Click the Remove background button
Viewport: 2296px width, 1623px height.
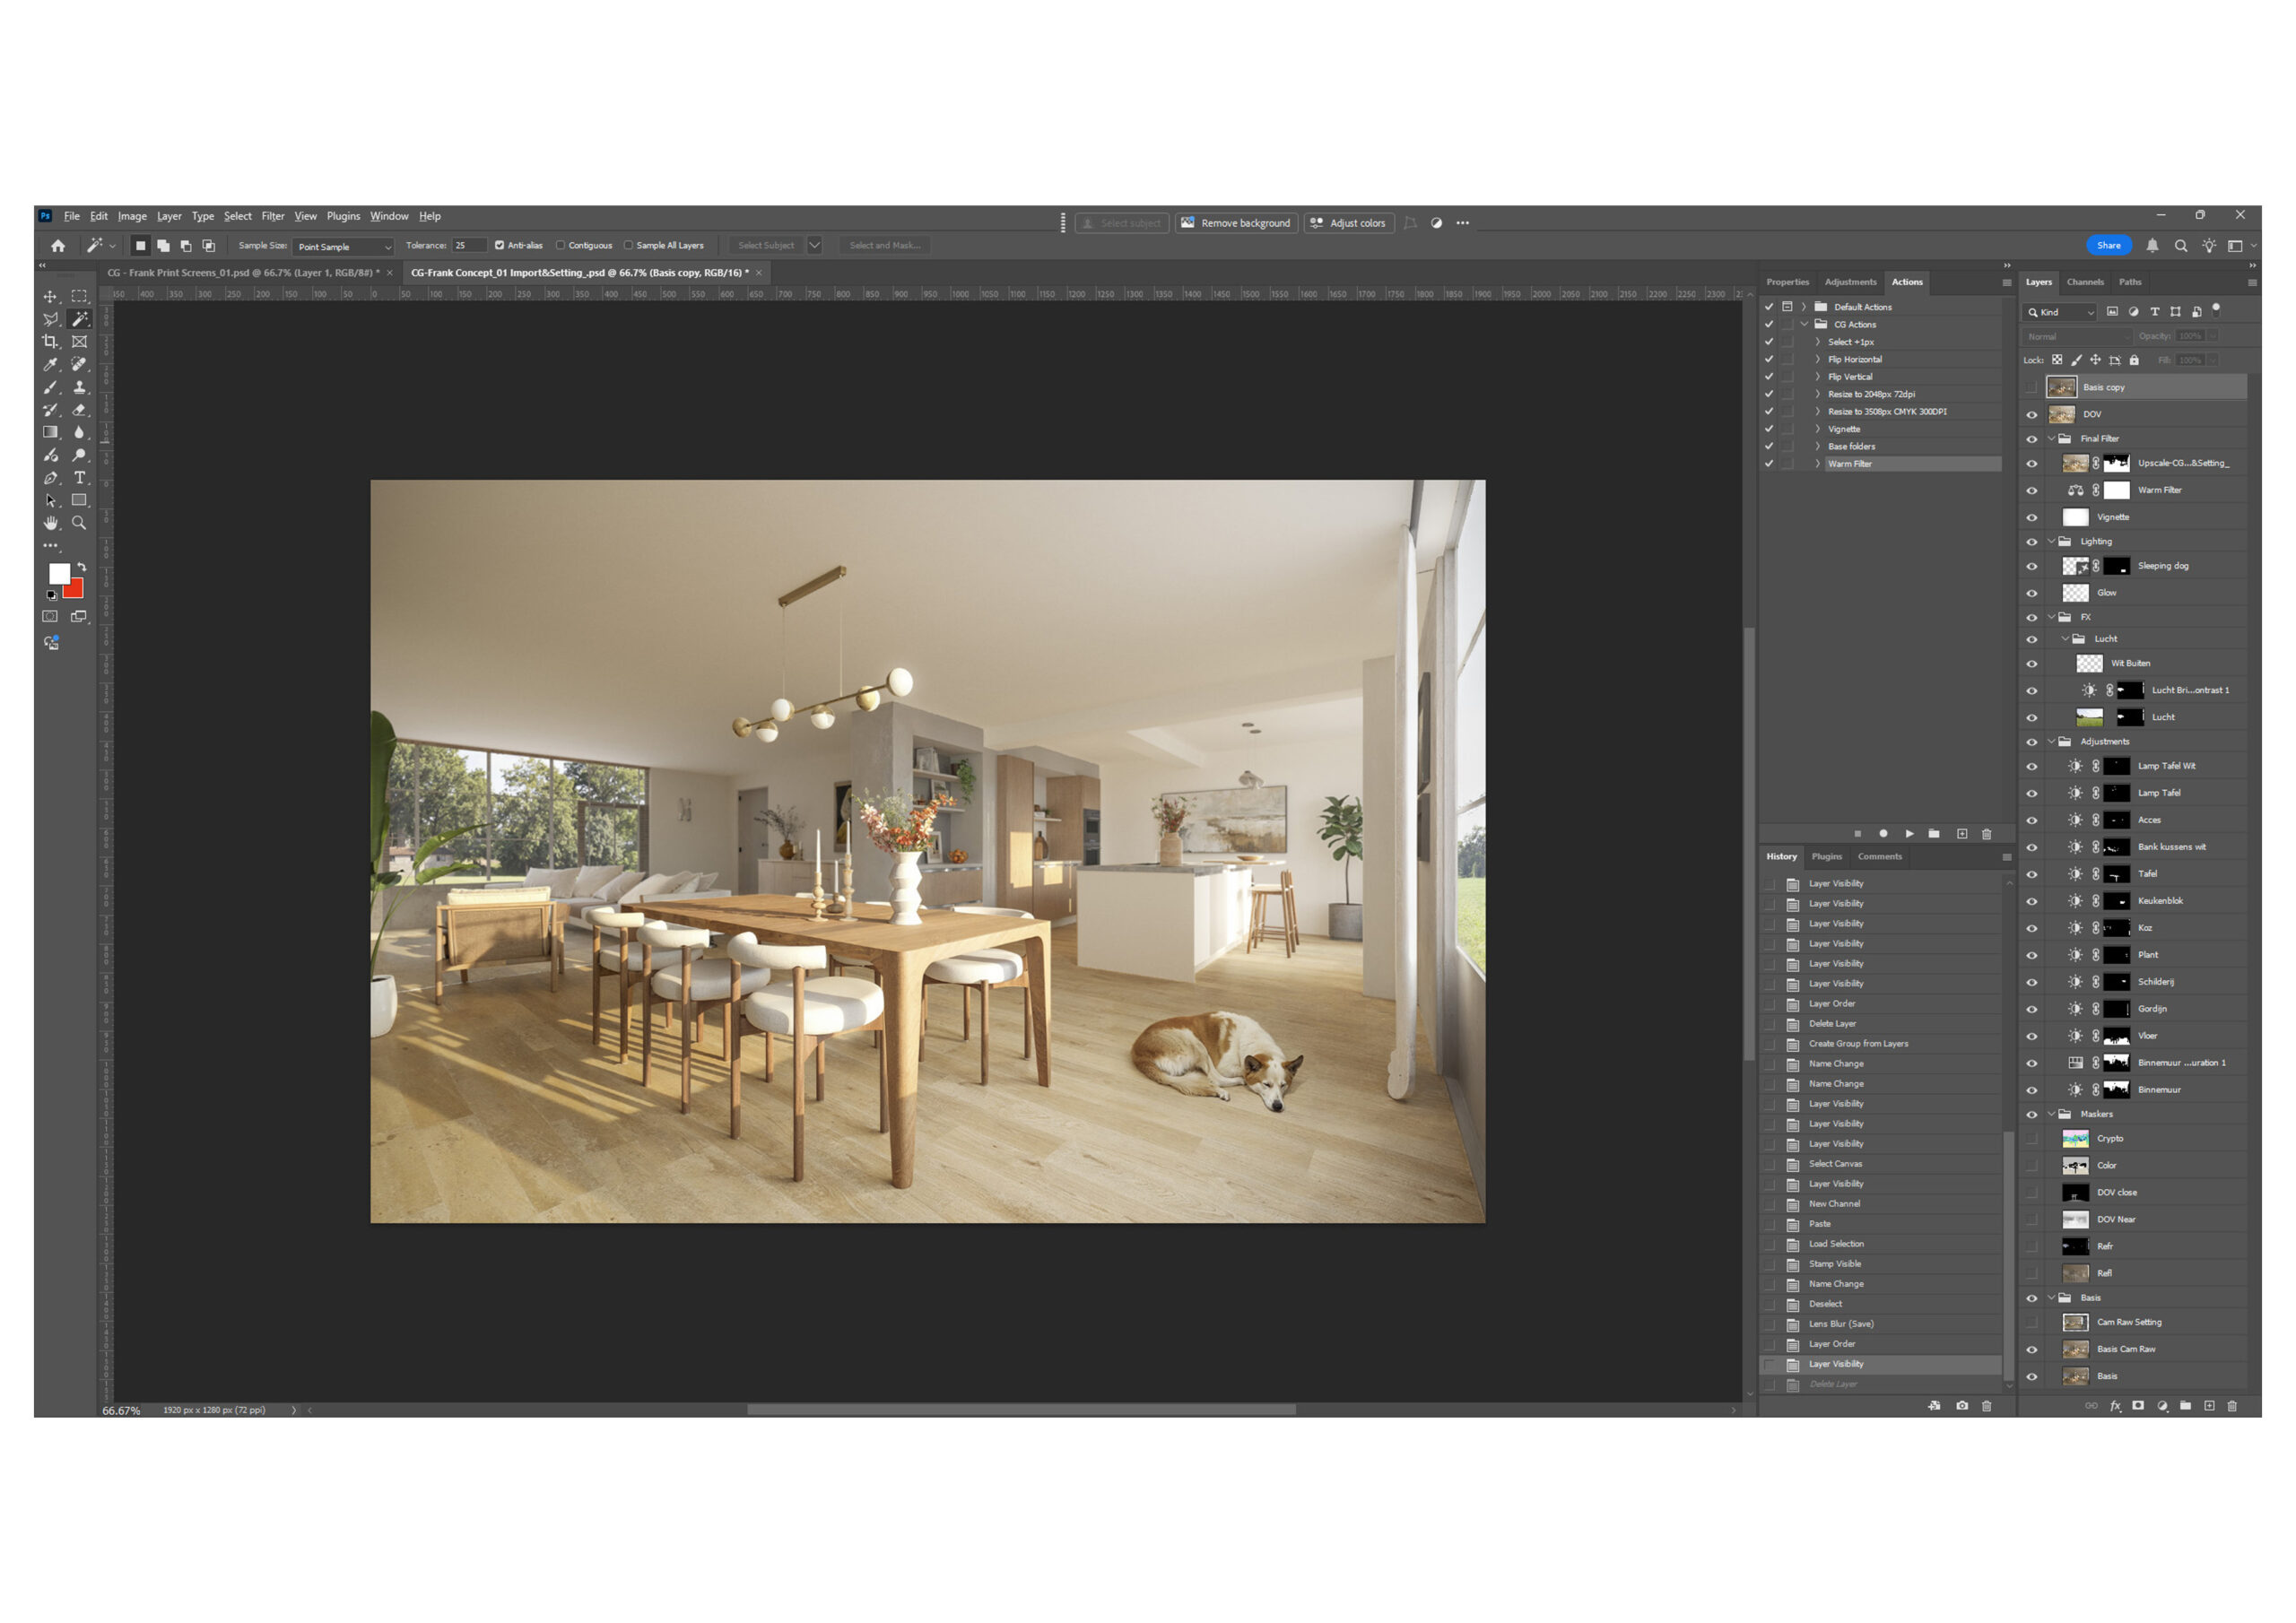(1236, 223)
